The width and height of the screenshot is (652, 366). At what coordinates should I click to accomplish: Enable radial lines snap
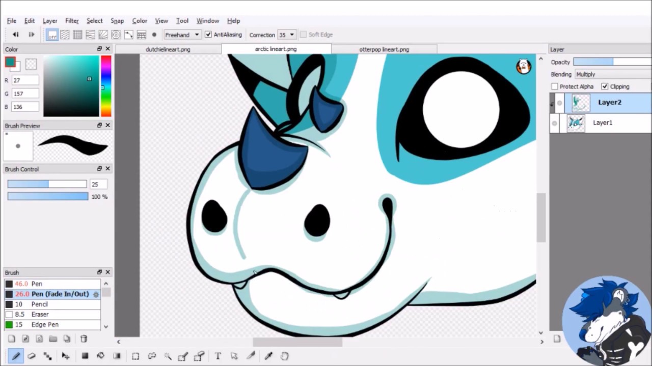[x=103, y=35]
